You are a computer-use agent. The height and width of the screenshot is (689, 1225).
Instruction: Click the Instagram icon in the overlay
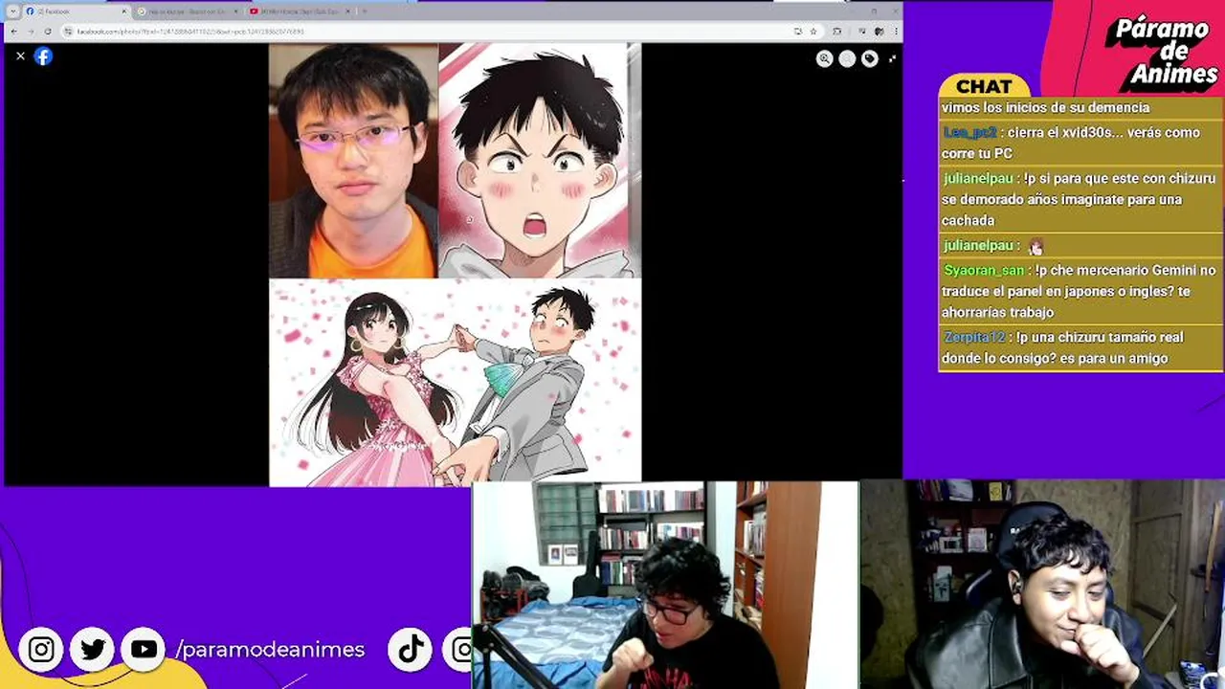pos(41,650)
